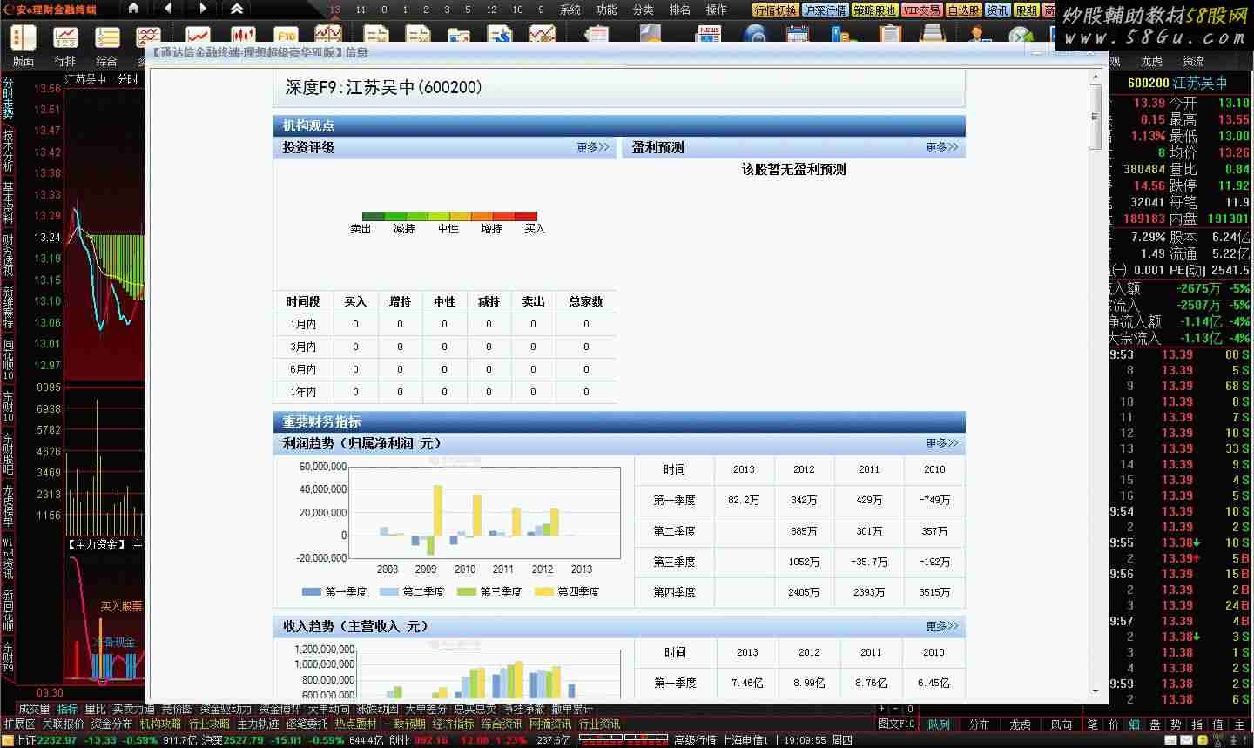This screenshot has width=1254, height=748.
Task: Click the minus zoom button by 图文F10
Action: [896, 709]
